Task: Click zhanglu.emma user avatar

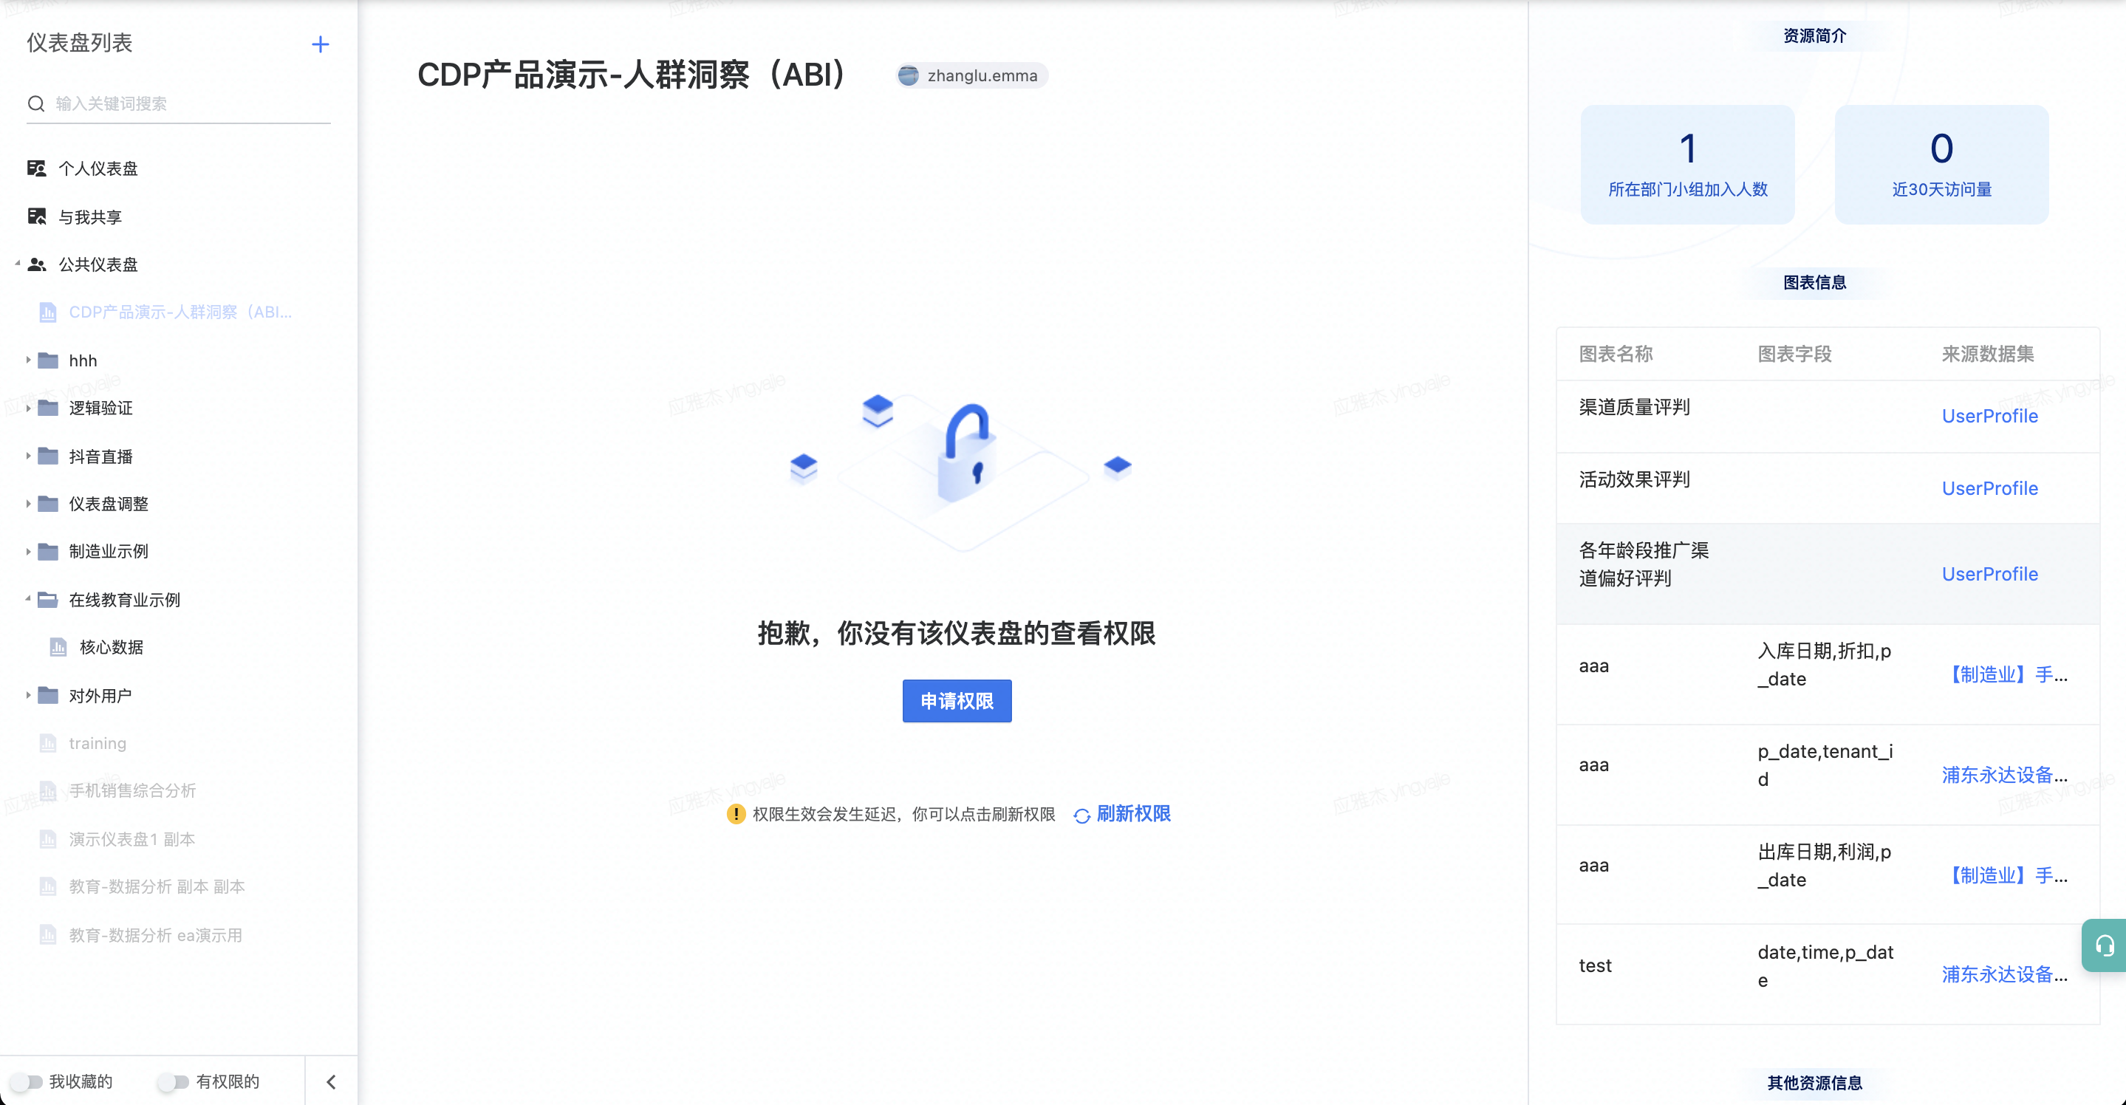Action: pos(908,76)
